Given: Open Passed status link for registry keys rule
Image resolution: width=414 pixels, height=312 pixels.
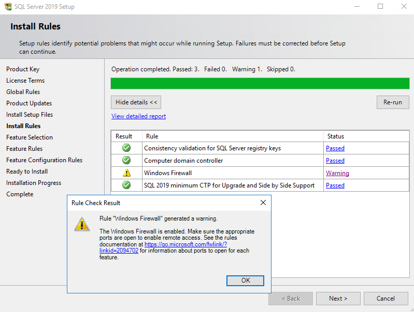Looking at the screenshot, I should (335, 148).
